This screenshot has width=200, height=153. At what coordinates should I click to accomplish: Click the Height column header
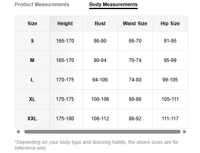[66, 24]
